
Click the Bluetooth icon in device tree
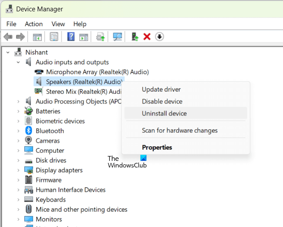pyautogui.click(x=29, y=131)
